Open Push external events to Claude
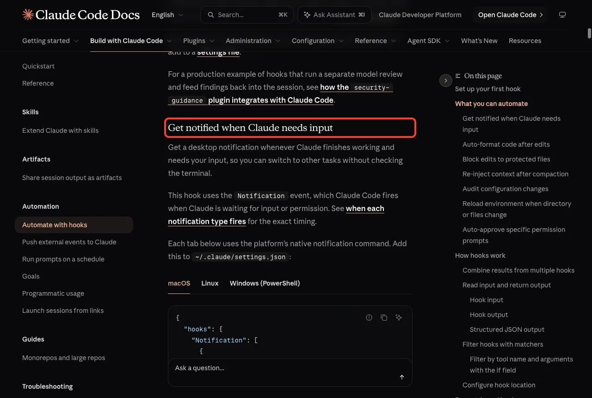 click(69, 242)
